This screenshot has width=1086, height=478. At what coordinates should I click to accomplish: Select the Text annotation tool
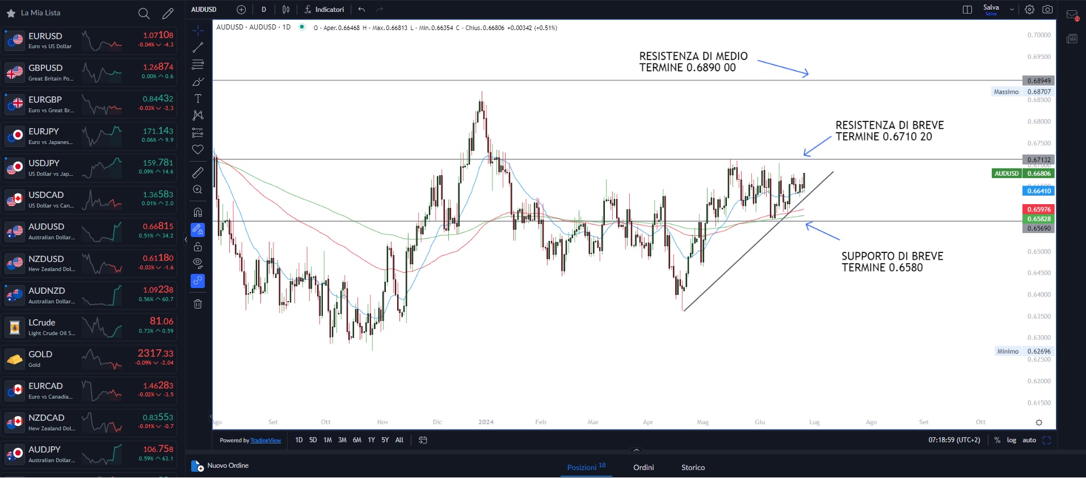pyautogui.click(x=198, y=99)
